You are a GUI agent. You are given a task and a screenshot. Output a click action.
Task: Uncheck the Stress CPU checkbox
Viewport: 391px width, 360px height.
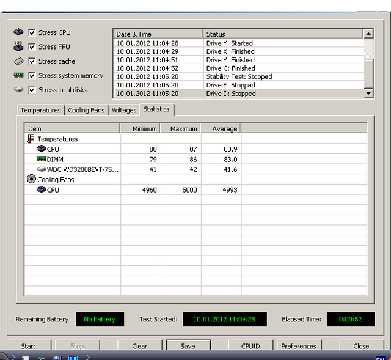32,32
